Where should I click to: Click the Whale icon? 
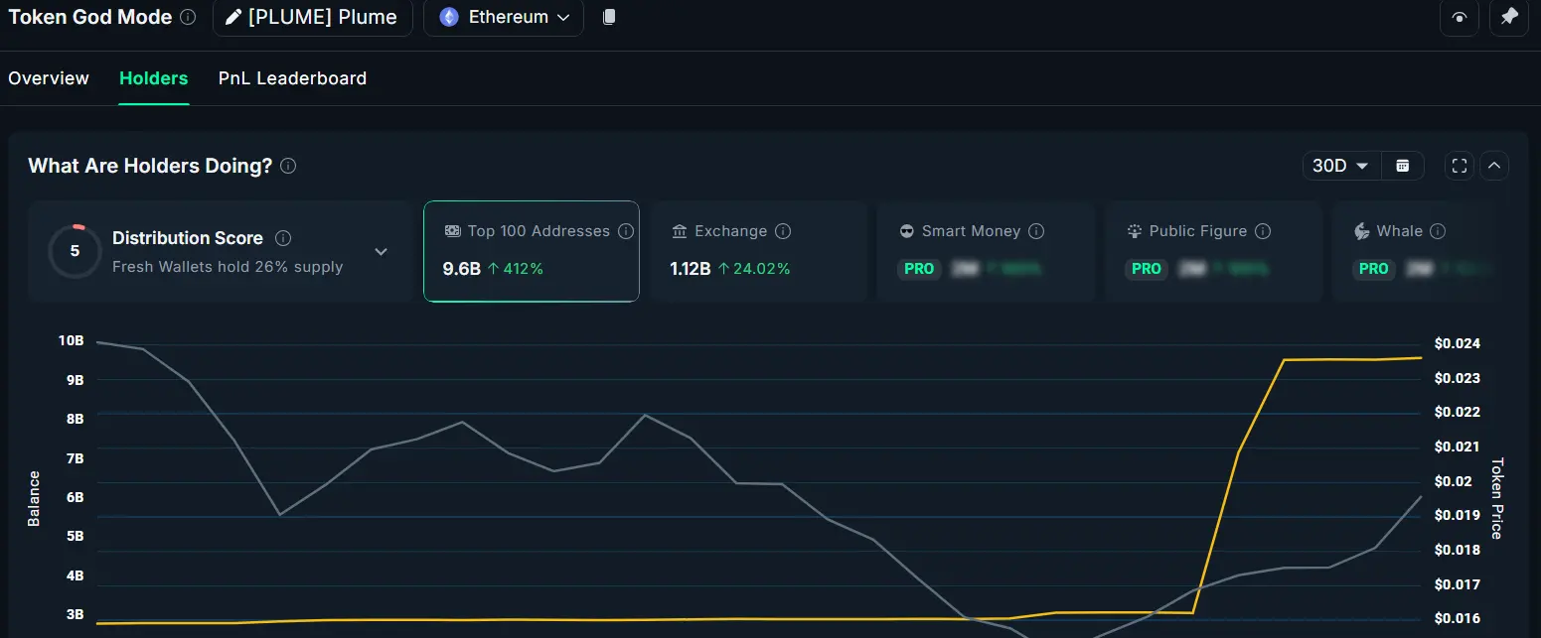(x=1362, y=231)
